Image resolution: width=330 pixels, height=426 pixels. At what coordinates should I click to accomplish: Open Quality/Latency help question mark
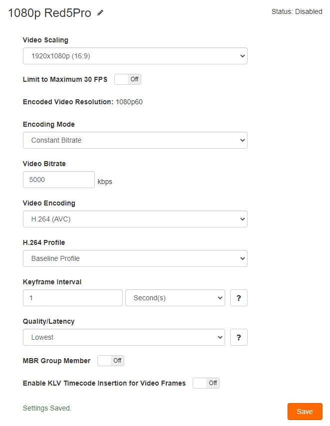239,337
